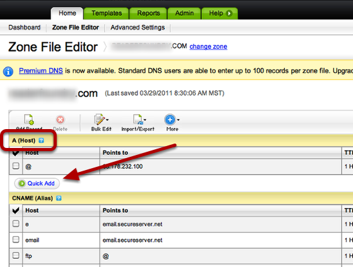
Task: Expand the Import/Export dropdown arrow
Action: 145,120
